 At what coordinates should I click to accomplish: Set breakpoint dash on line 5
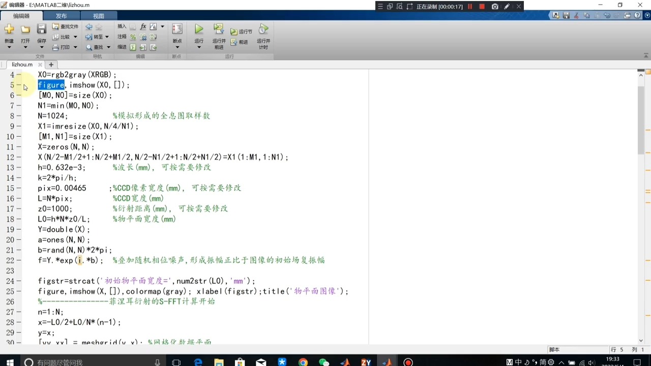(19, 85)
